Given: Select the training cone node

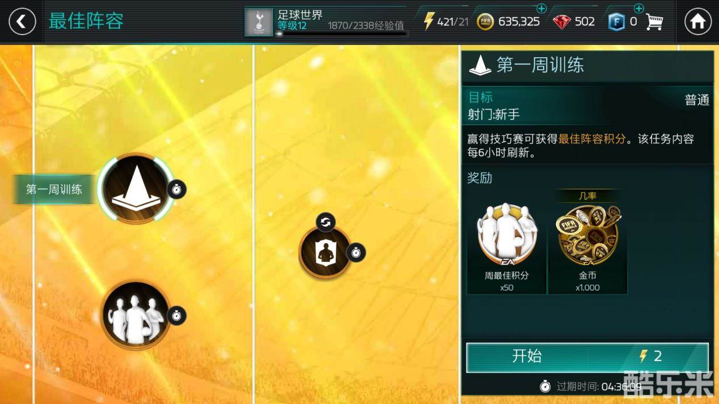Looking at the screenshot, I should coord(135,188).
